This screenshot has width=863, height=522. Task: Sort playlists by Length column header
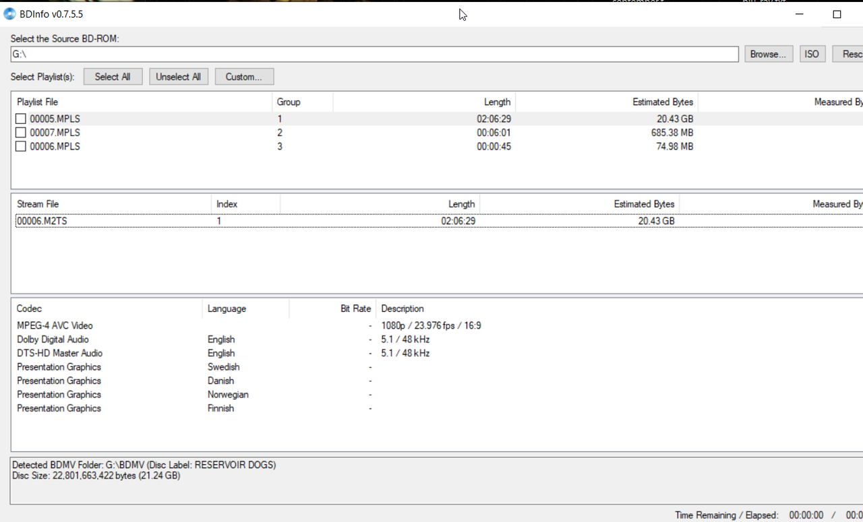pyautogui.click(x=424, y=102)
